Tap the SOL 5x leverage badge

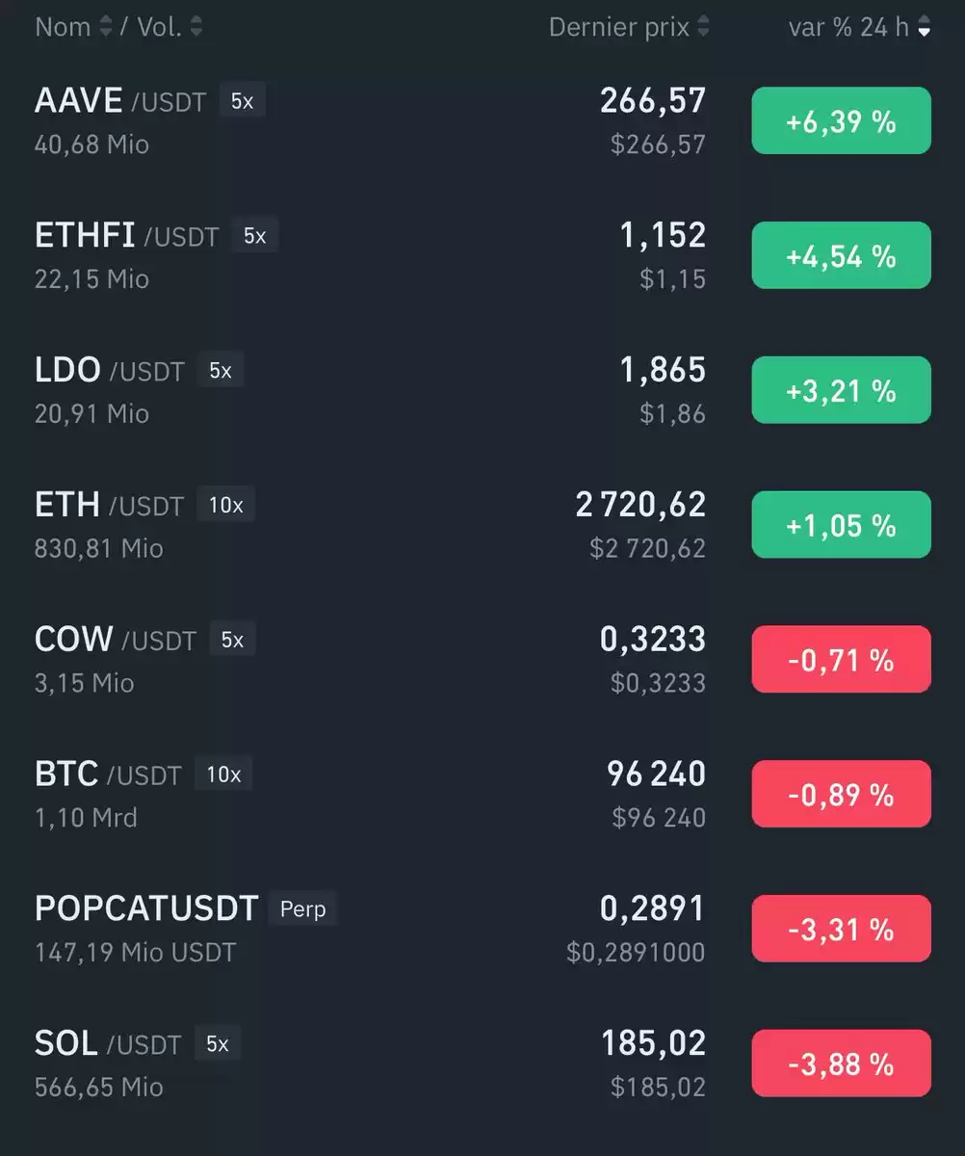pyautogui.click(x=218, y=1044)
